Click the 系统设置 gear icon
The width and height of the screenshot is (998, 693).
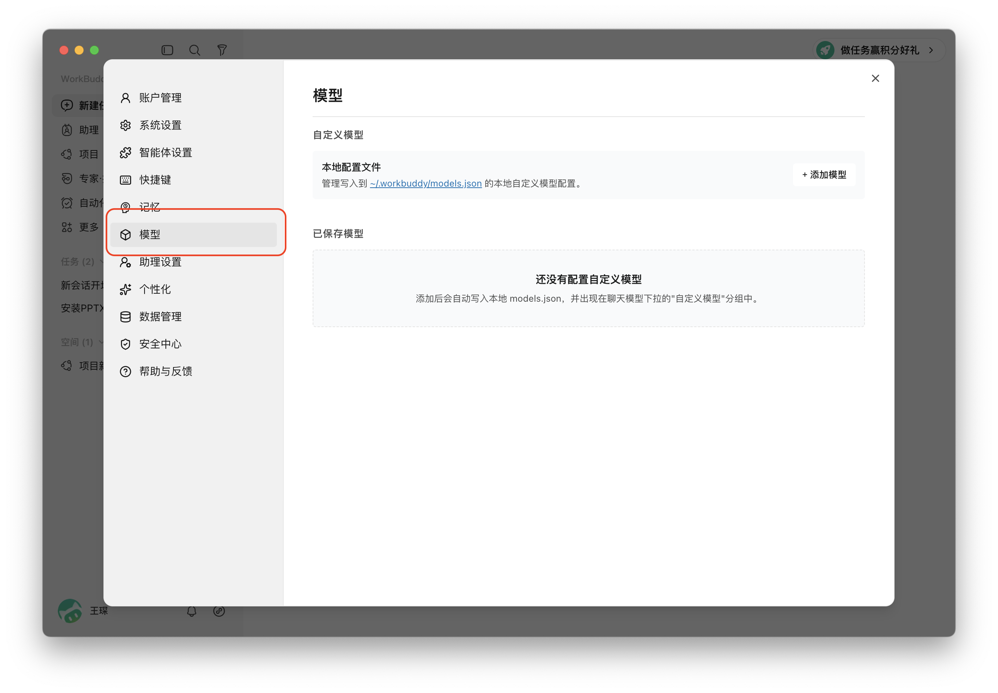125,125
